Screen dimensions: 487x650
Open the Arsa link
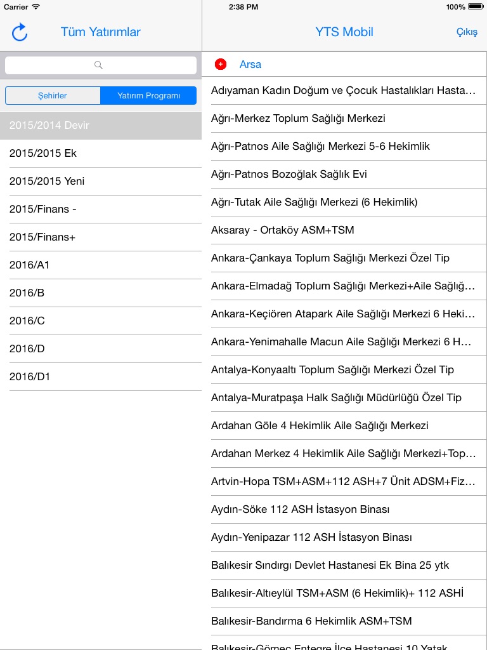tap(250, 64)
